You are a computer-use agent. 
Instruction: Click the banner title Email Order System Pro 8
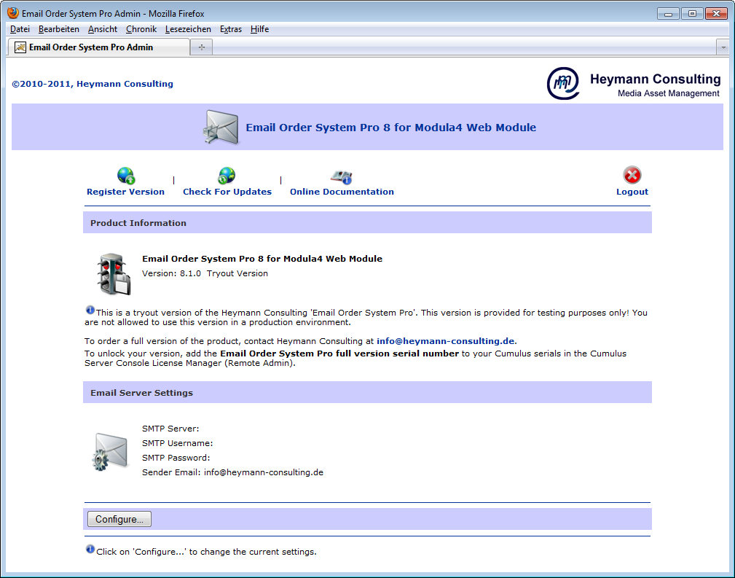tap(391, 127)
